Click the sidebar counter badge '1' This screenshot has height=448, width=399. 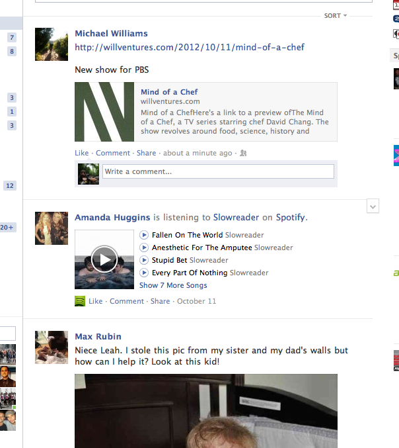(12, 111)
